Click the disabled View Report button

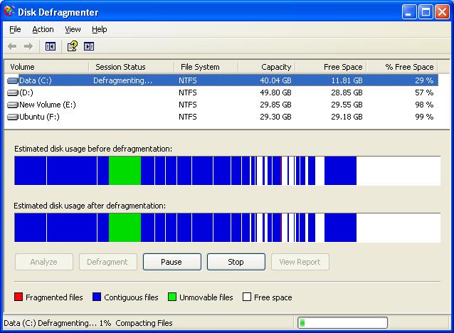[300, 262]
